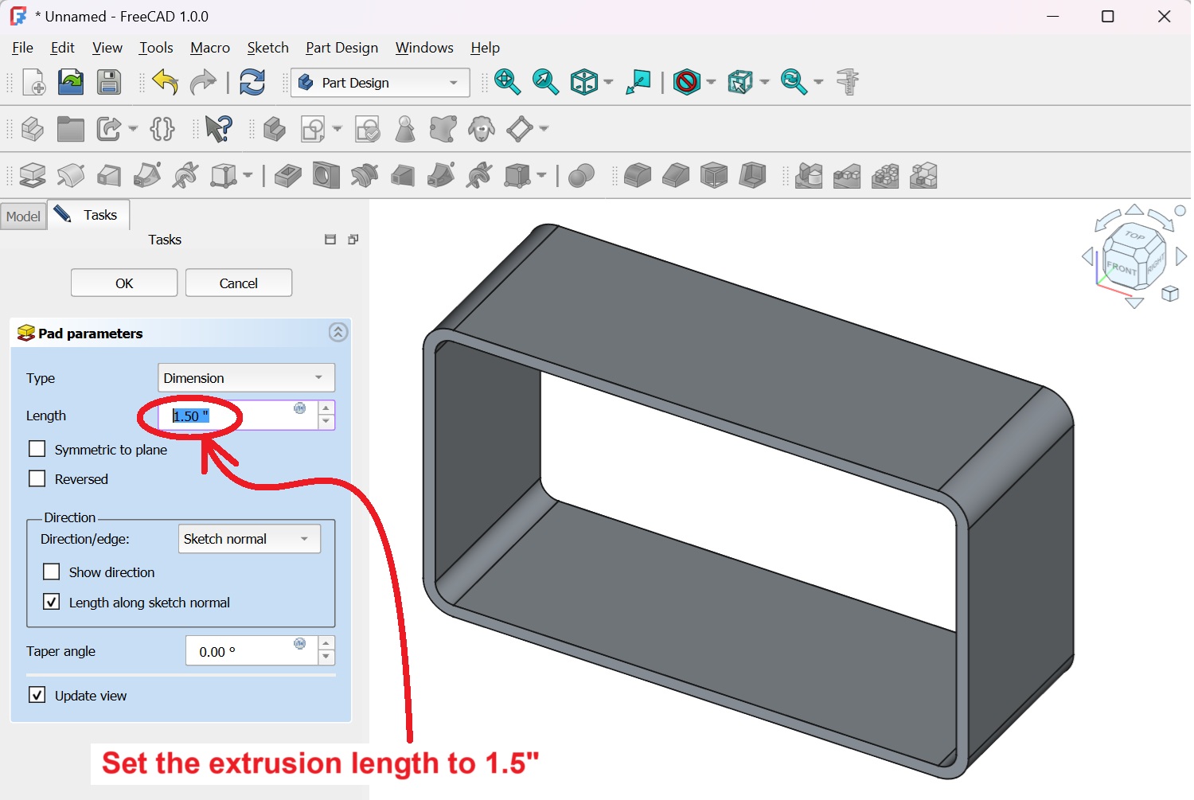
Task: Check the Reversed option
Action: [37, 479]
